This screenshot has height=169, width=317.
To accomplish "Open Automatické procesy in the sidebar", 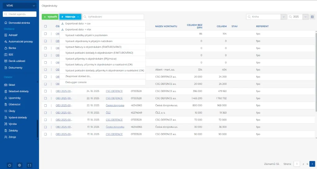I will click(x=20, y=41).
